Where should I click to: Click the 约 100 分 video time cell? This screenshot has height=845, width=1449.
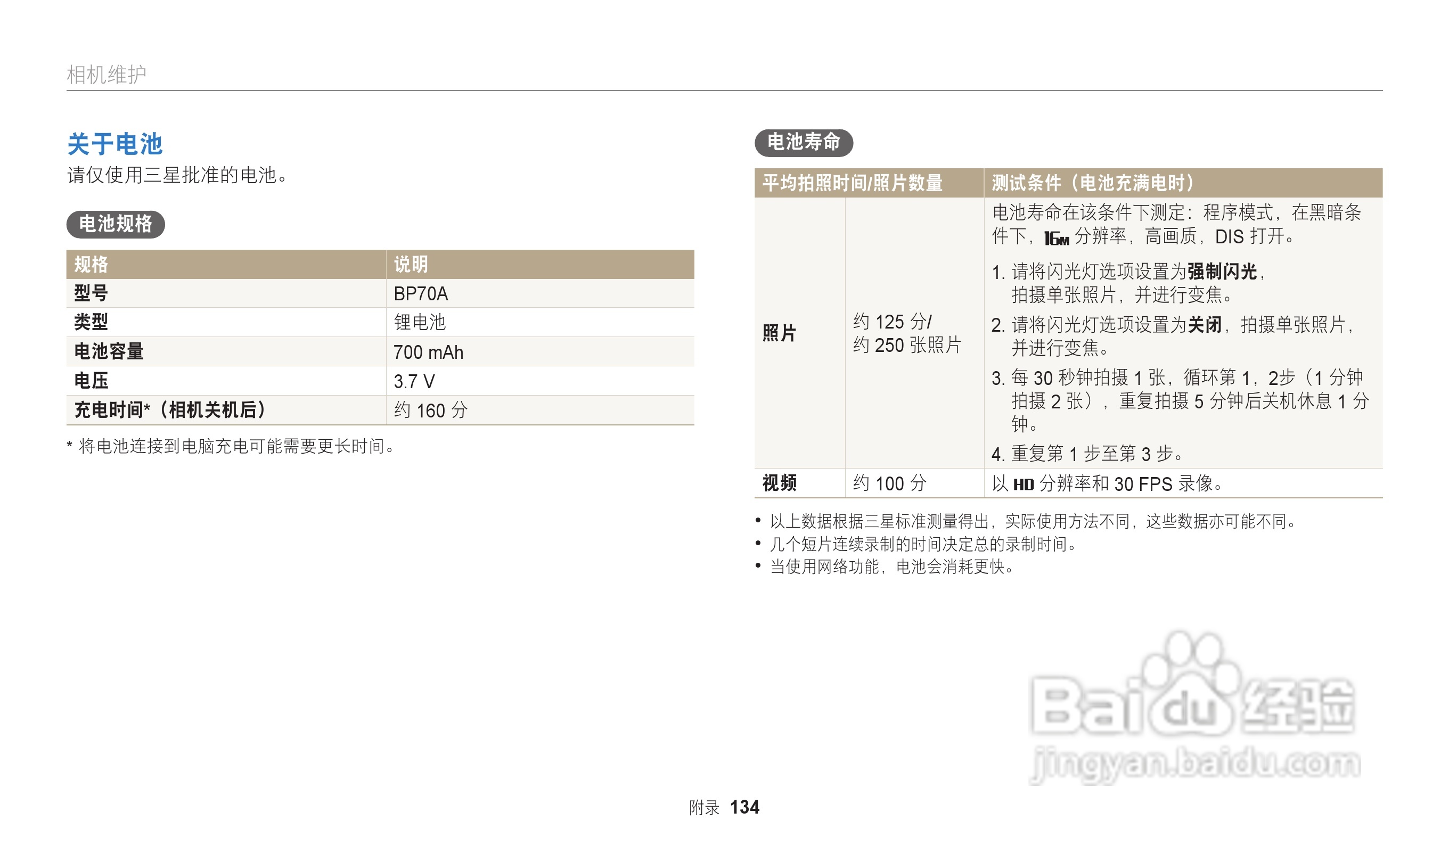(x=889, y=483)
